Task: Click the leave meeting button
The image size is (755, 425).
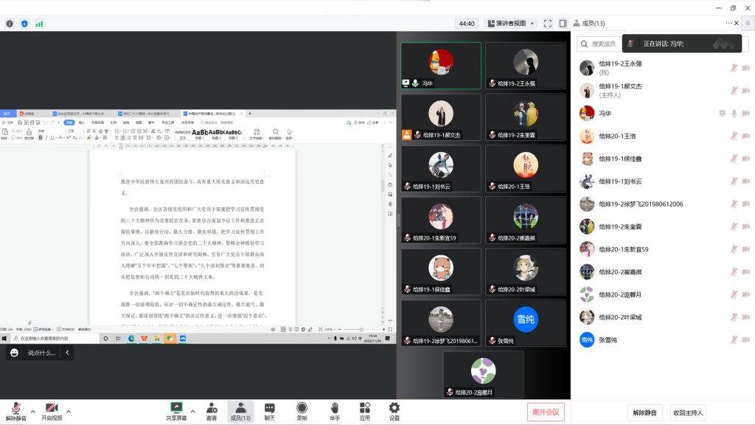Action: tap(546, 412)
